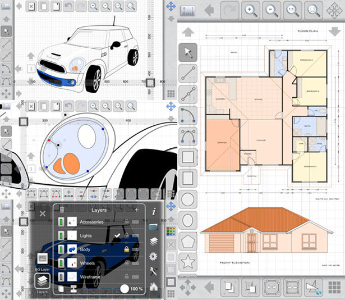Collapse floor plan top toolbar with left arrow
Viewport: 345px width, 300px height.
coord(209,10)
